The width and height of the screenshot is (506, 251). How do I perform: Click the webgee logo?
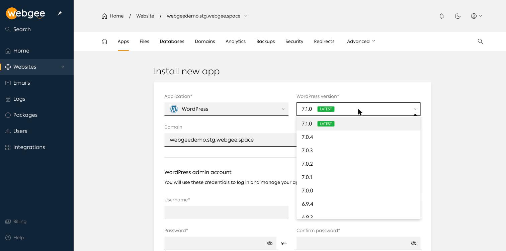tap(25, 13)
